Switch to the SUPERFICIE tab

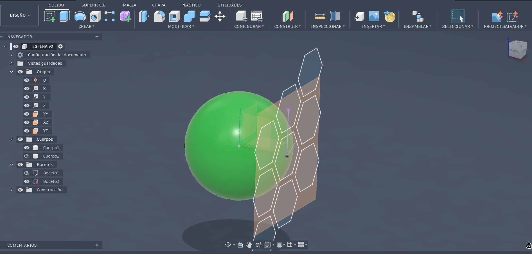(93, 5)
